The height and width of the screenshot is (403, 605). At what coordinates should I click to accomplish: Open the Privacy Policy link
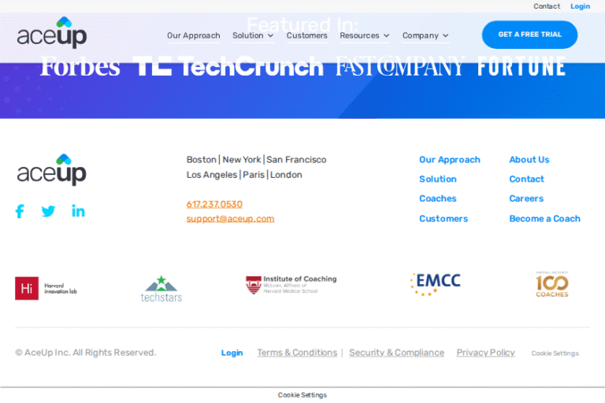coord(485,353)
